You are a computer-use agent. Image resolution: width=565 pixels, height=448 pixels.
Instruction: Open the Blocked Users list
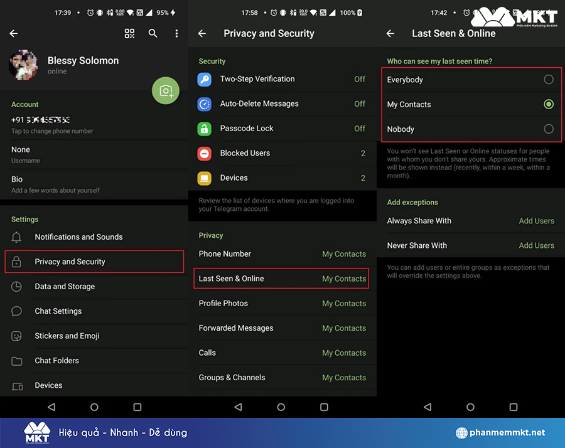coord(282,154)
